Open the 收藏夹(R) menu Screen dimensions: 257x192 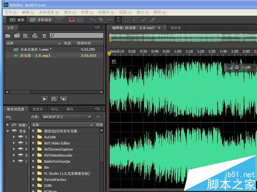(x=106, y=12)
